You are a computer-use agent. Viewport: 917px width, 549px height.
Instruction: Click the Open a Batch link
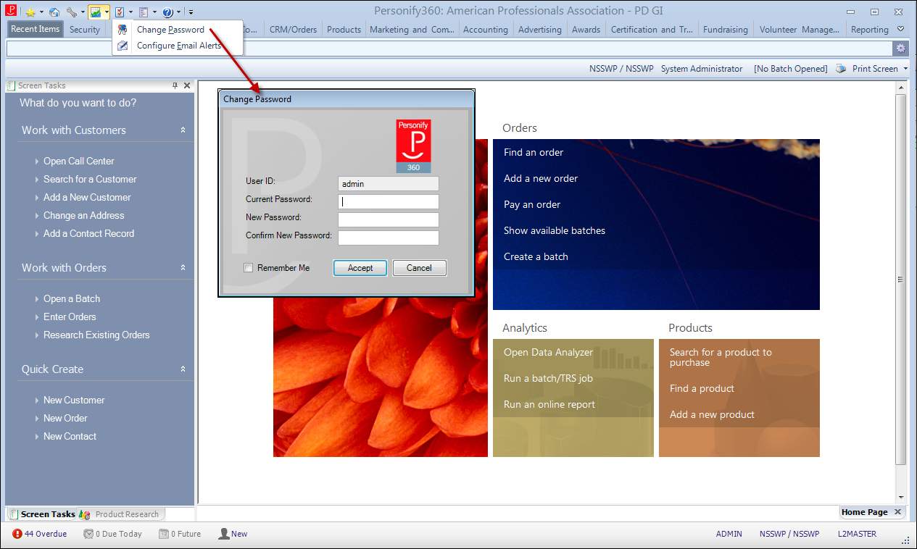(72, 299)
